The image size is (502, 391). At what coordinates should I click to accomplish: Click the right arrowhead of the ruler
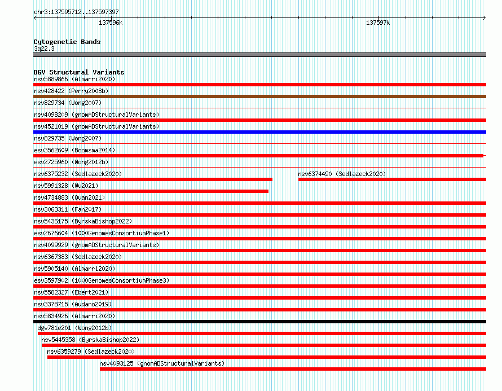coord(485,17)
